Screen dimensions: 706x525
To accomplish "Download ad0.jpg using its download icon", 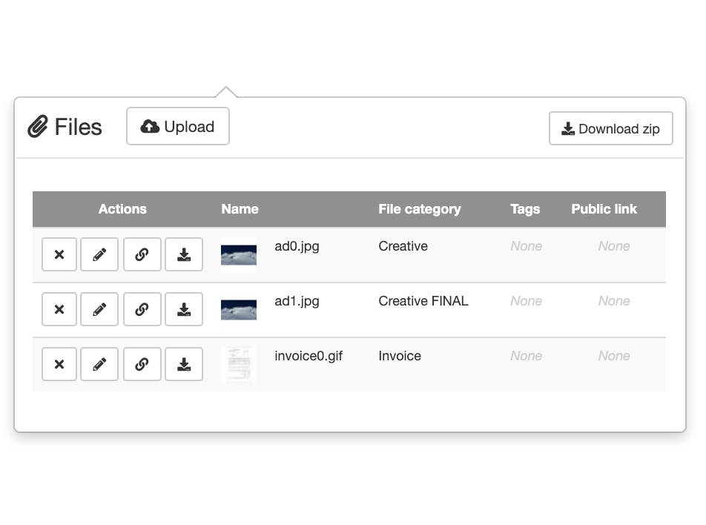I will click(x=184, y=254).
